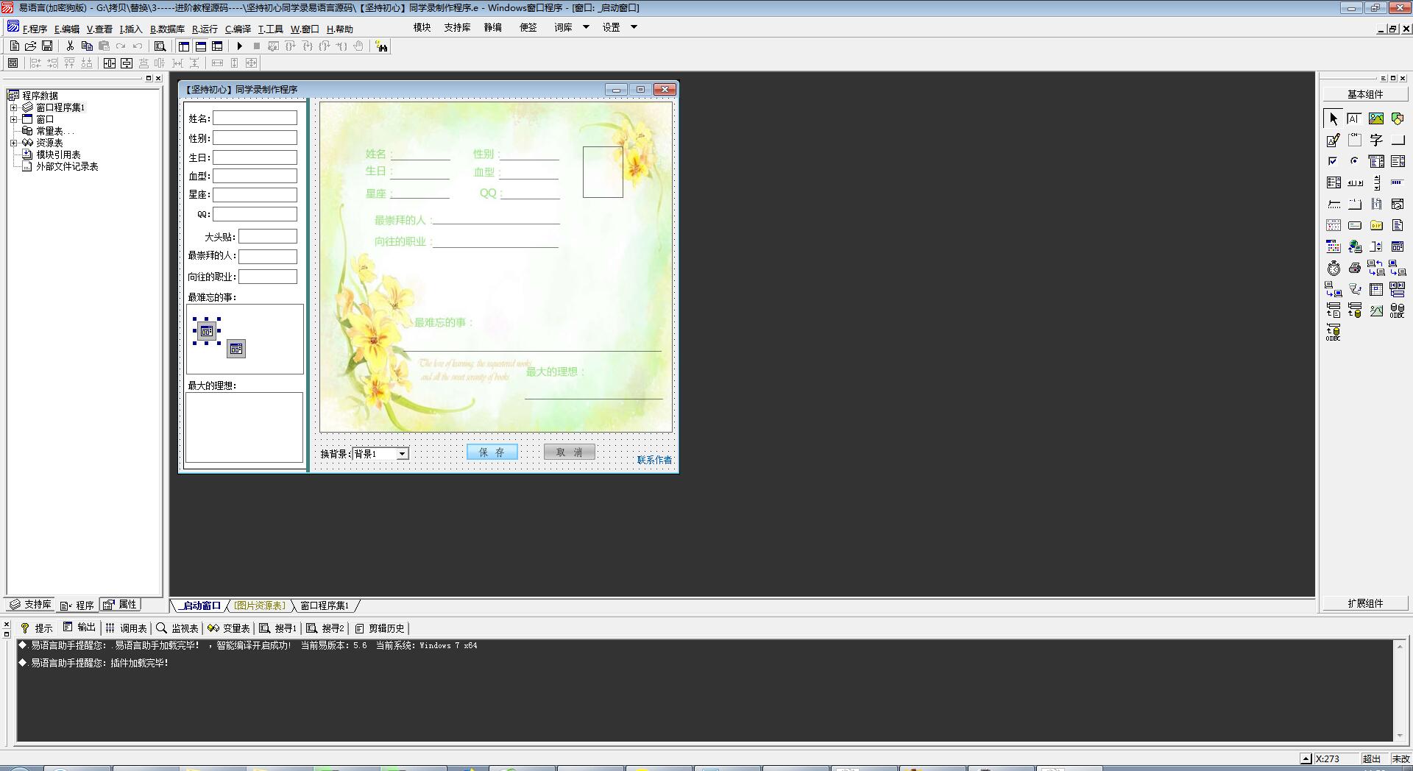Select the radio button component
Viewport: 1413px width, 771px height.
[x=1354, y=161]
